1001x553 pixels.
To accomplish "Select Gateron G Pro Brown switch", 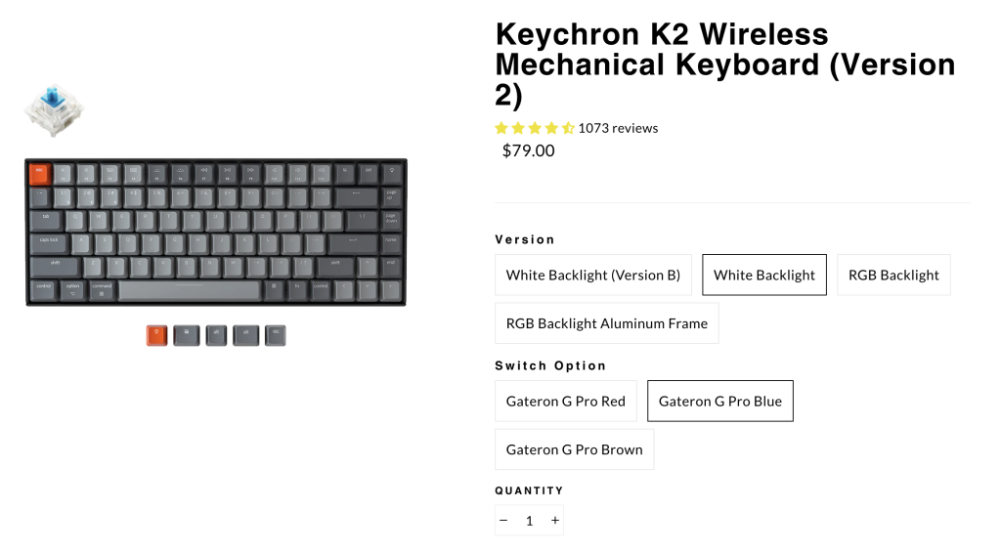I will point(575,450).
